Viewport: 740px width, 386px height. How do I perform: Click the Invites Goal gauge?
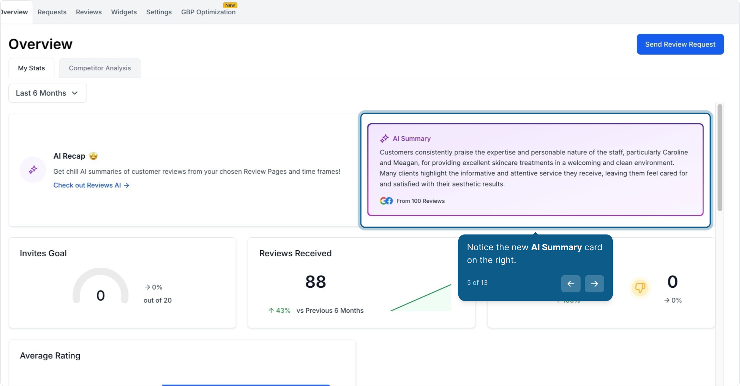point(100,286)
